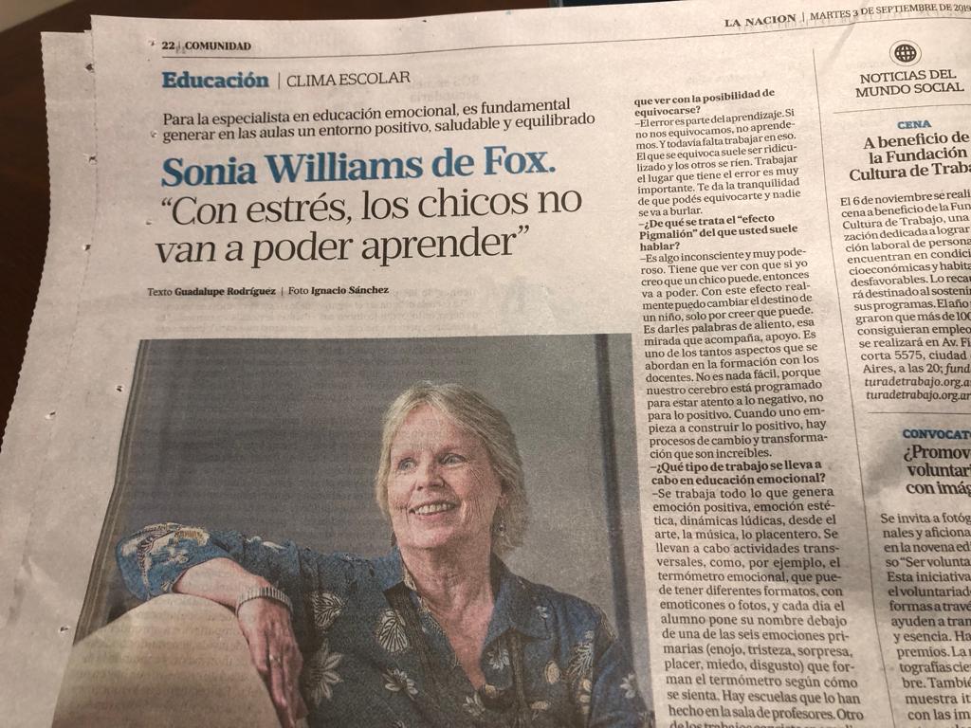Screen dimensions: 971x728
Task: Click the page number 22 Comunidad header
Action: (206, 45)
